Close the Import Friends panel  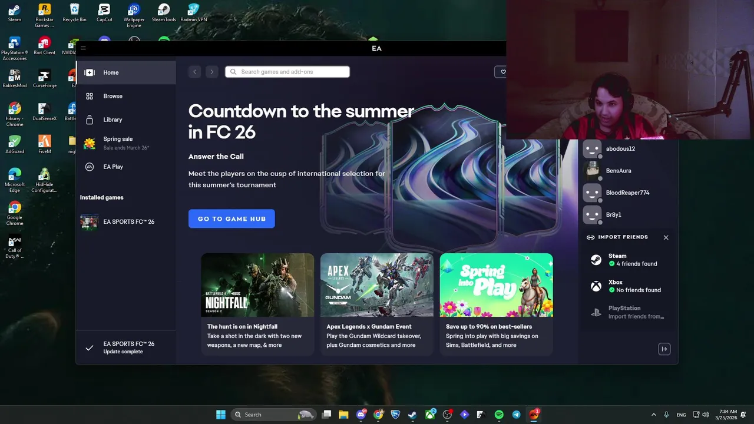coord(666,237)
